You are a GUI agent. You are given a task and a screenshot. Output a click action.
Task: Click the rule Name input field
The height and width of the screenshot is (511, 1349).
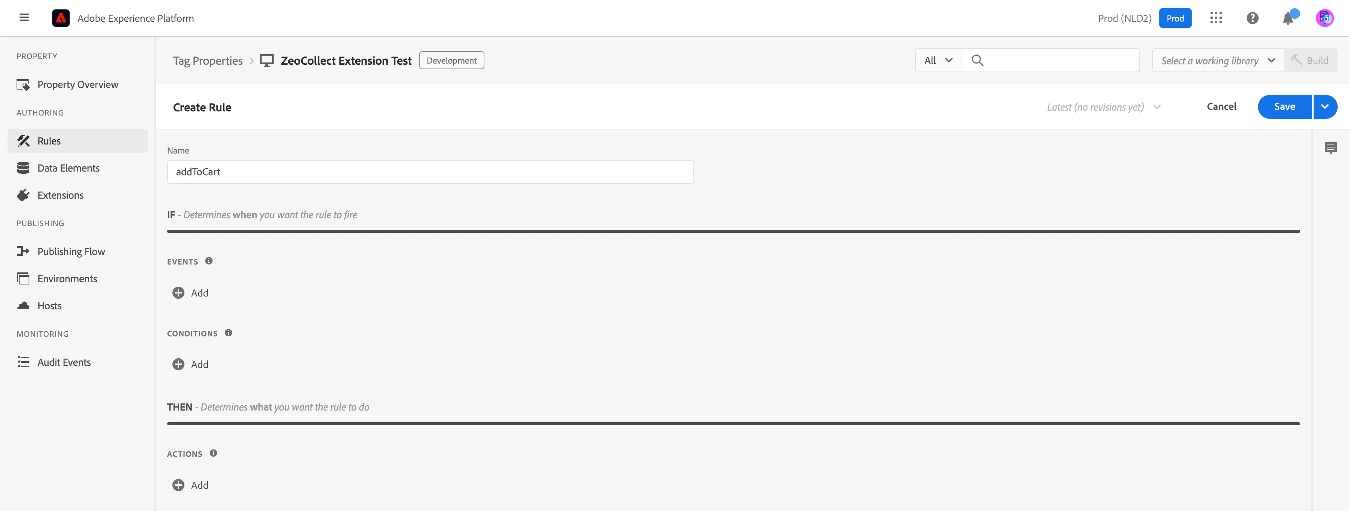point(430,172)
